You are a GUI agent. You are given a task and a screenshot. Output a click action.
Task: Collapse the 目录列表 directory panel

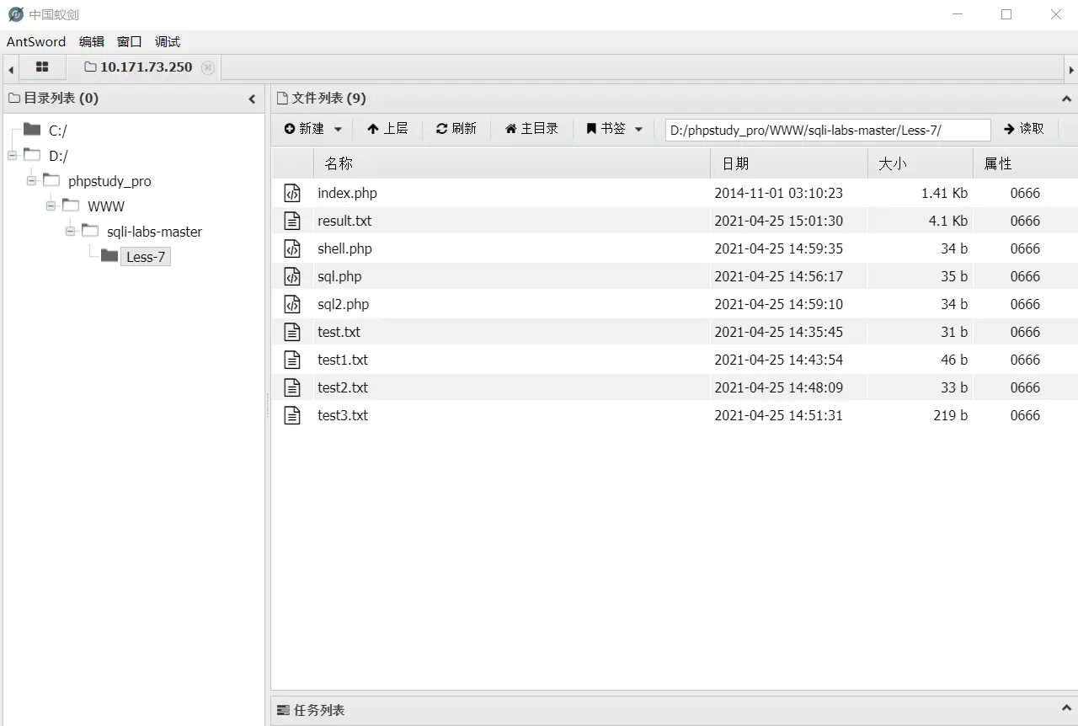(x=252, y=99)
